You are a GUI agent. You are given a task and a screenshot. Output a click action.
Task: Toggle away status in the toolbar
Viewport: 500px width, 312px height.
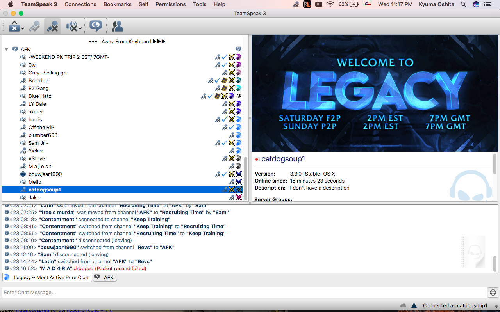click(x=34, y=27)
